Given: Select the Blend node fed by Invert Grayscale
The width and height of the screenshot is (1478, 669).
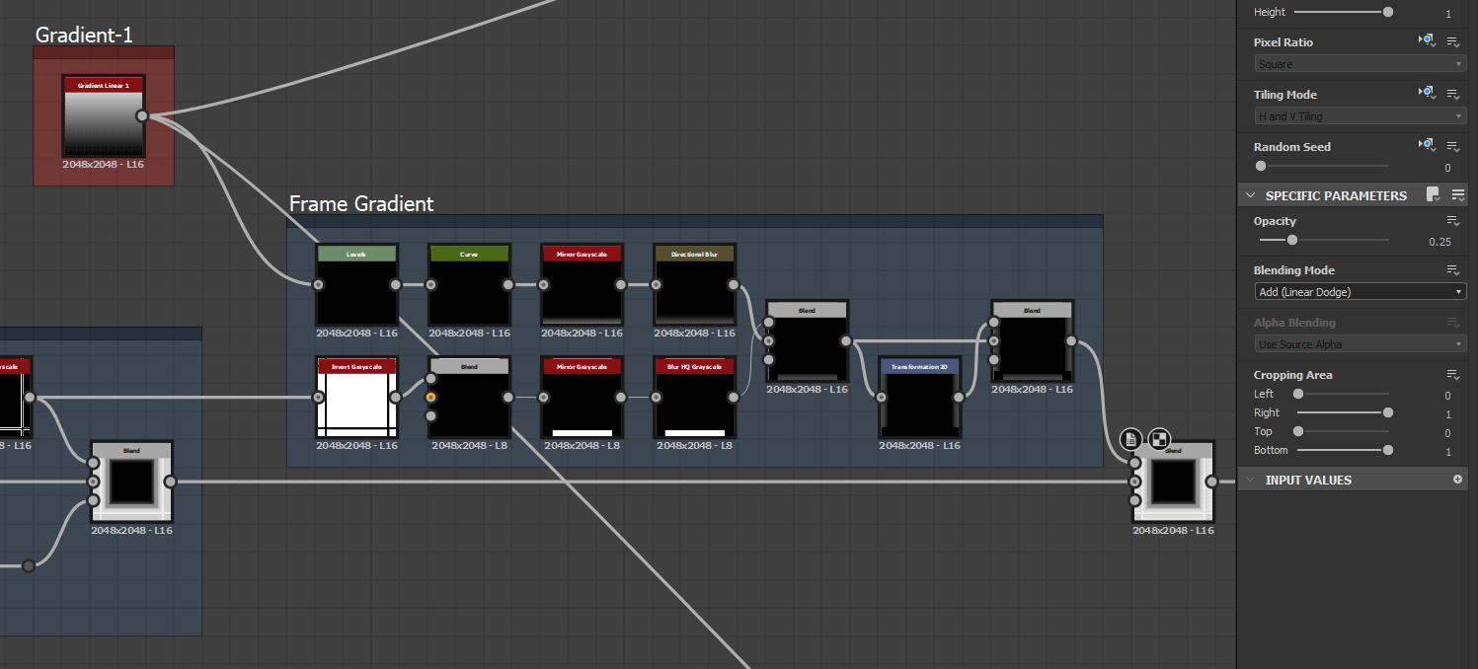Looking at the screenshot, I should click(x=469, y=398).
